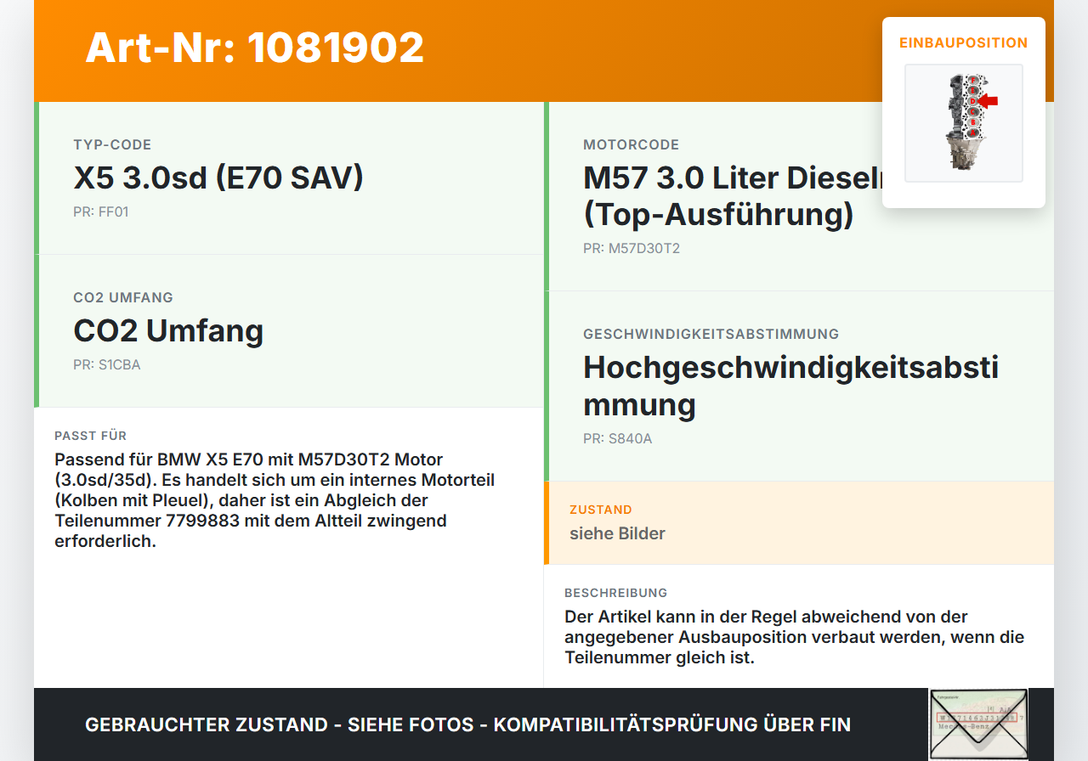Click the crossed-out document image in the footer
Image resolution: width=1088 pixels, height=761 pixels.
[978, 724]
